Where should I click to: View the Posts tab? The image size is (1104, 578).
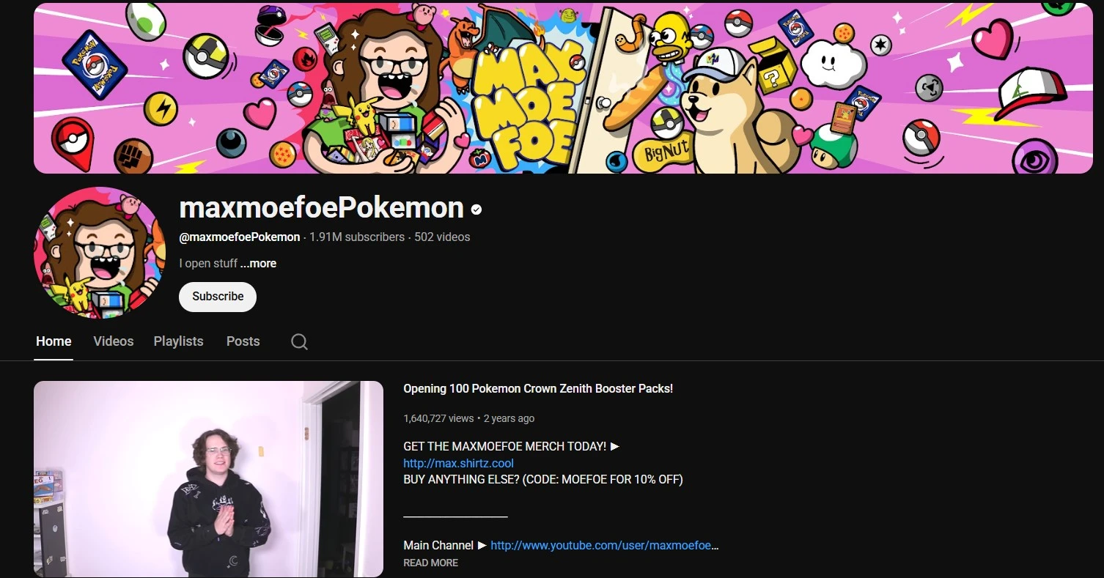click(243, 341)
